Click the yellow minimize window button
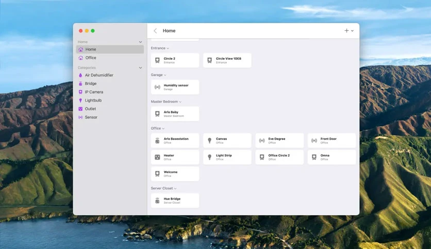The width and height of the screenshot is (431, 249). (87, 31)
